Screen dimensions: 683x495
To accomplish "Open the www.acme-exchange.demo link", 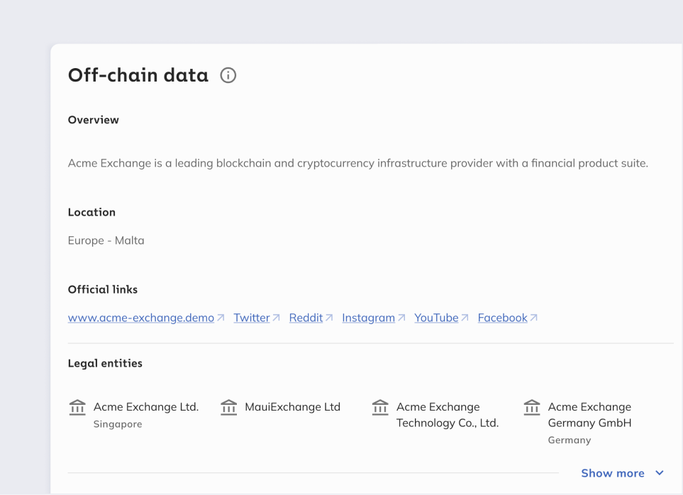I will point(141,318).
